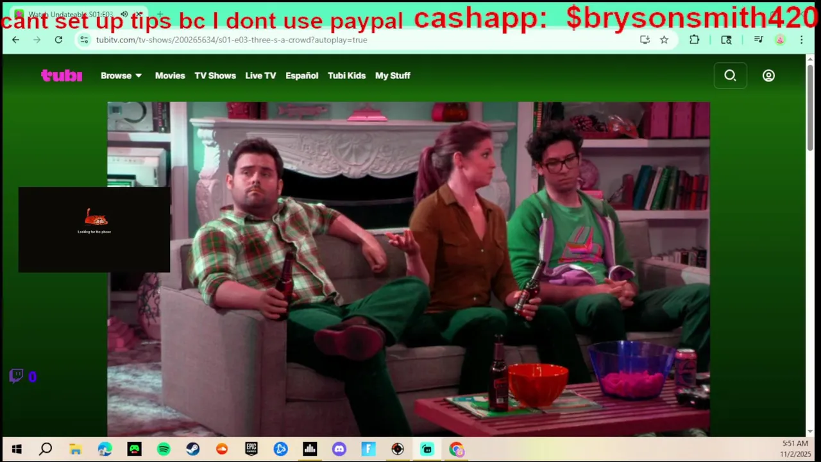Viewport: 821px width, 462px height.
Task: Open the media controls icon in toolbar
Action: [758, 40]
